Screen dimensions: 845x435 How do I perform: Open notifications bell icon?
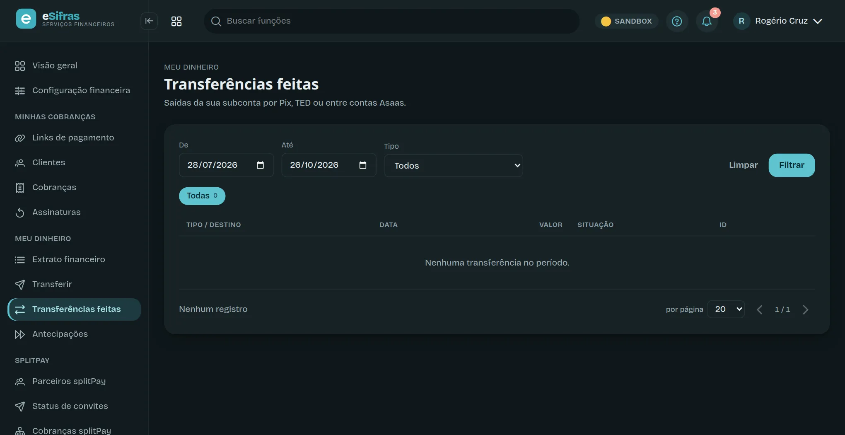[707, 21]
